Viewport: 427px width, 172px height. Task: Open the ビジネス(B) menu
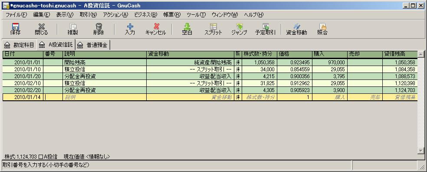point(146,15)
